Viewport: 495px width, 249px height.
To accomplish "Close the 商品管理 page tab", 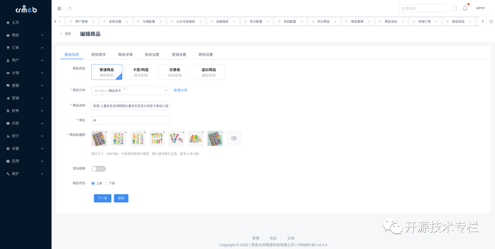I will point(369,22).
